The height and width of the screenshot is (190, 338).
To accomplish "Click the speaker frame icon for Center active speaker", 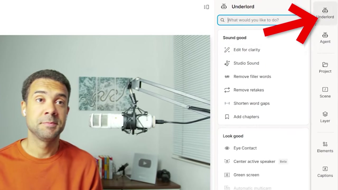I will (x=227, y=161).
